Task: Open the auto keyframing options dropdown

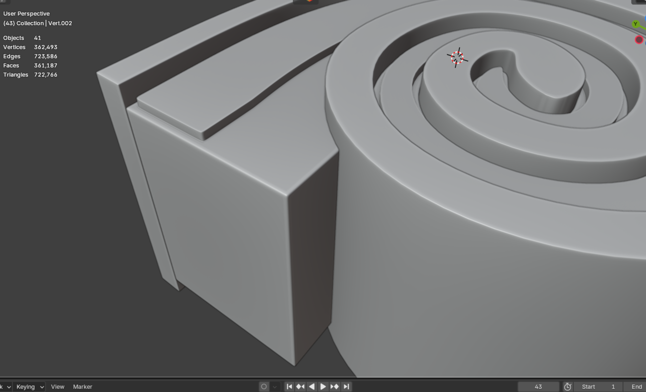Action: coord(275,386)
